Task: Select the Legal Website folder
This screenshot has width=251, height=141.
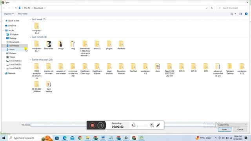Action: 109,69
